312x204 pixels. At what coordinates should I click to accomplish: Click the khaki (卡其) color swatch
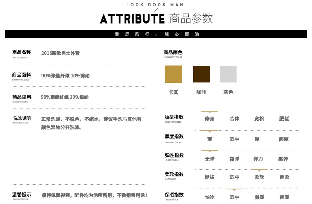173,74
